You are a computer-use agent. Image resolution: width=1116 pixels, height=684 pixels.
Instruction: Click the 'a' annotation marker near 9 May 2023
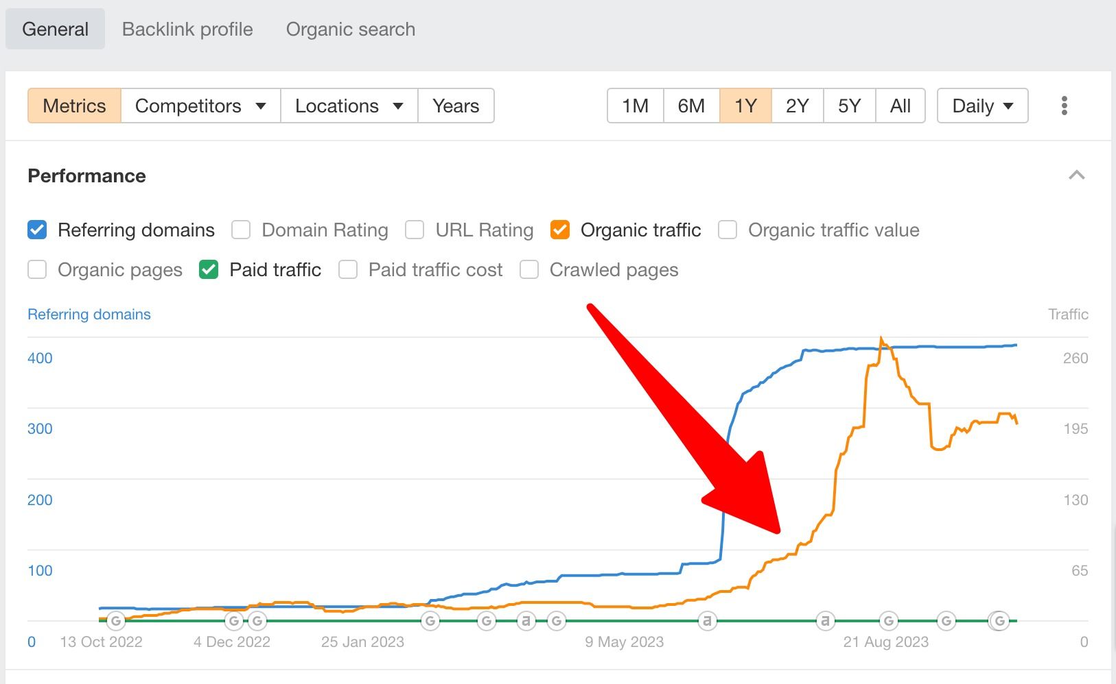click(707, 621)
